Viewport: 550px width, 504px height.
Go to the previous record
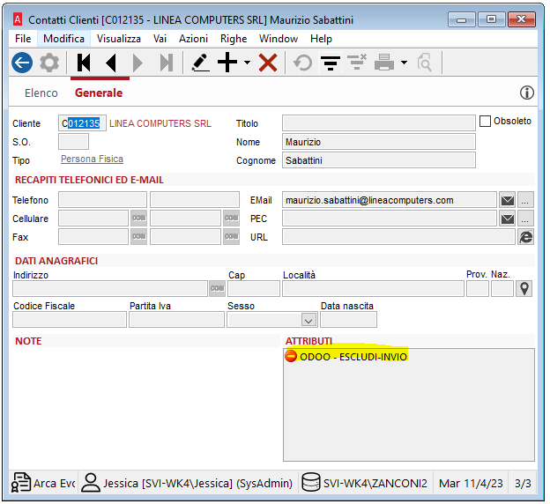[x=111, y=63]
